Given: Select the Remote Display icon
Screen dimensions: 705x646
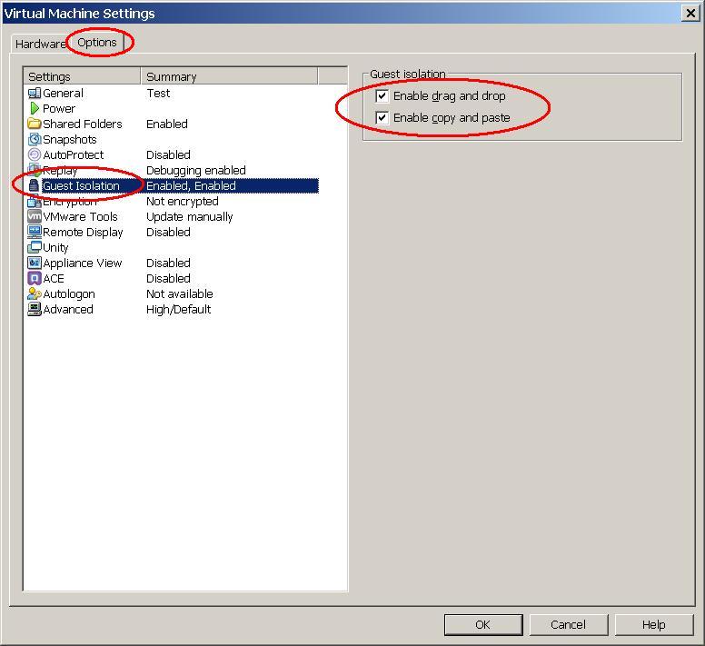Looking at the screenshot, I should click(35, 232).
